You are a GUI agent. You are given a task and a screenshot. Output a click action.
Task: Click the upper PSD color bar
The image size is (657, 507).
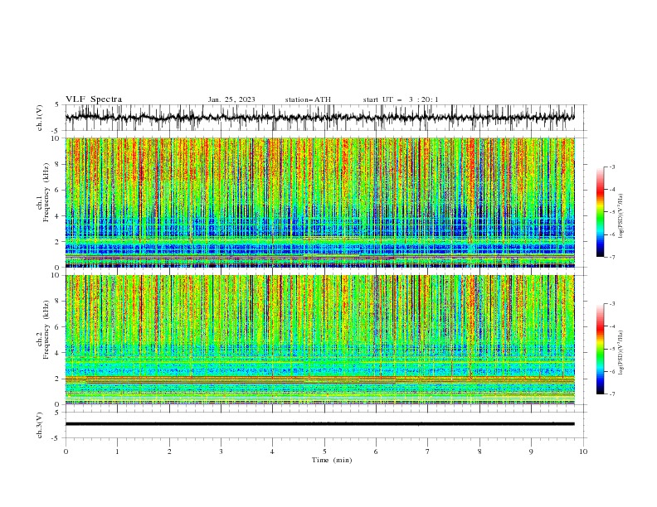pyautogui.click(x=600, y=212)
